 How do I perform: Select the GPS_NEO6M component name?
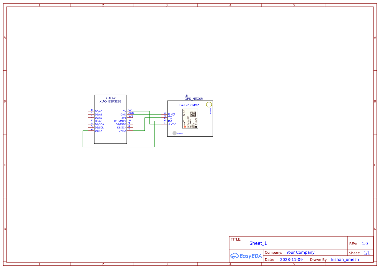[x=194, y=99]
